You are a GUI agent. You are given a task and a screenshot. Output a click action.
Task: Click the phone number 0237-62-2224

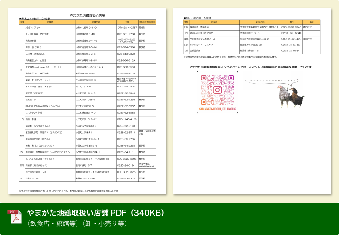pos(126,87)
